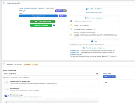Viewport: 135px width, 103px height.
Task: Expand the purple AI dropdown button
Action: pos(63,16)
